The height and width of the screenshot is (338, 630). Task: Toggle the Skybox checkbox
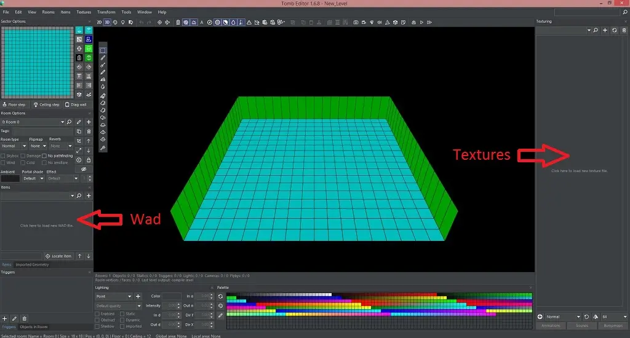[x=3, y=156]
